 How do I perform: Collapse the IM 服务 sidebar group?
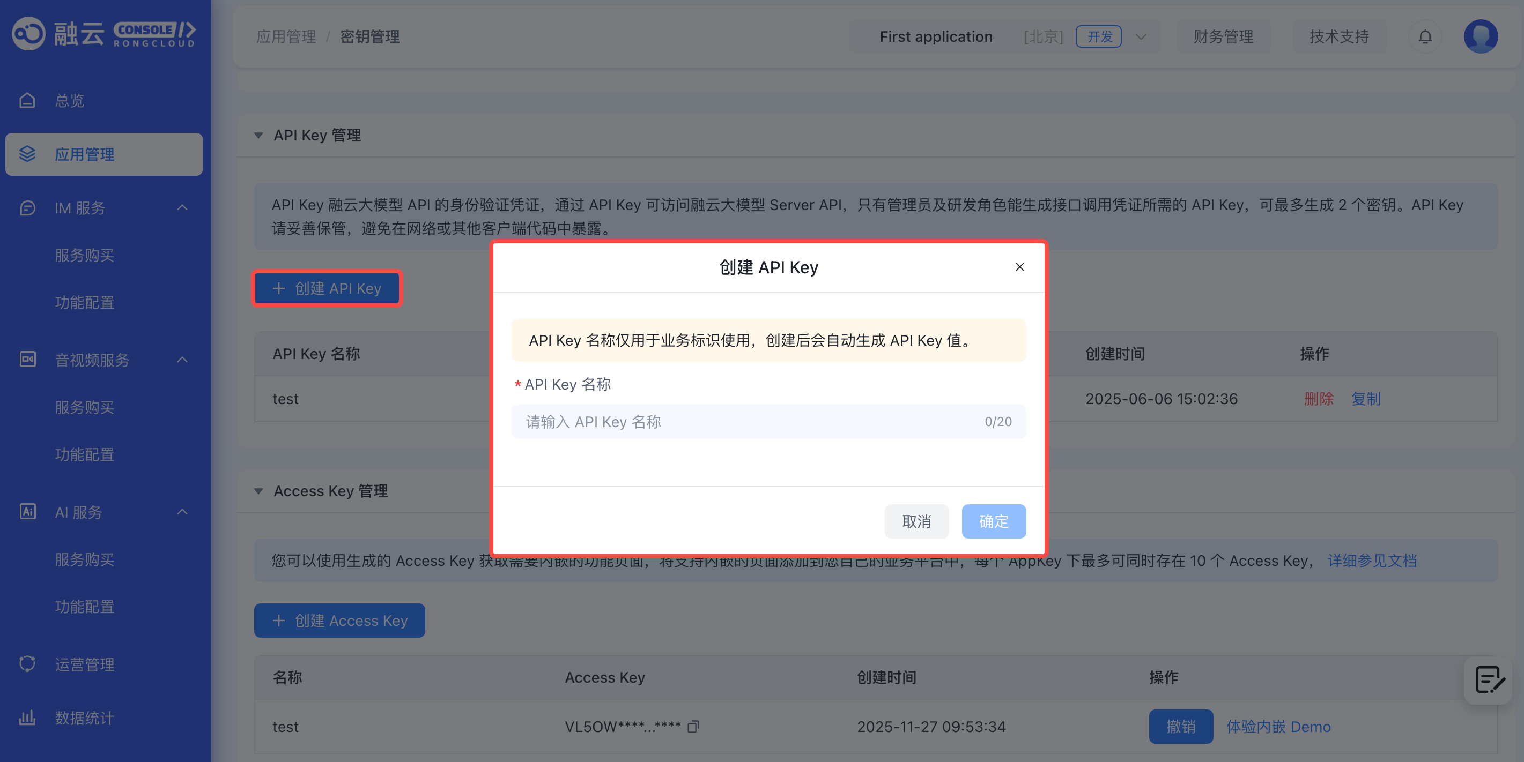click(182, 207)
